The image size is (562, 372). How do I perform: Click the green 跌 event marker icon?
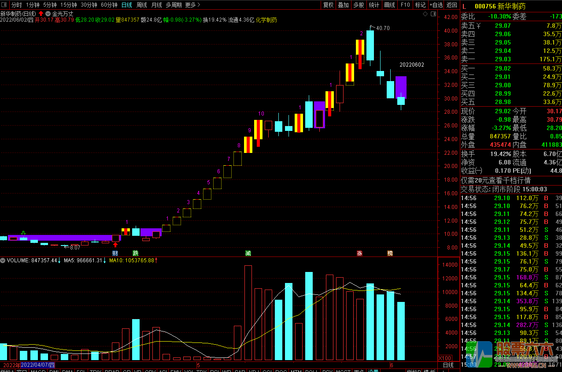[135, 253]
